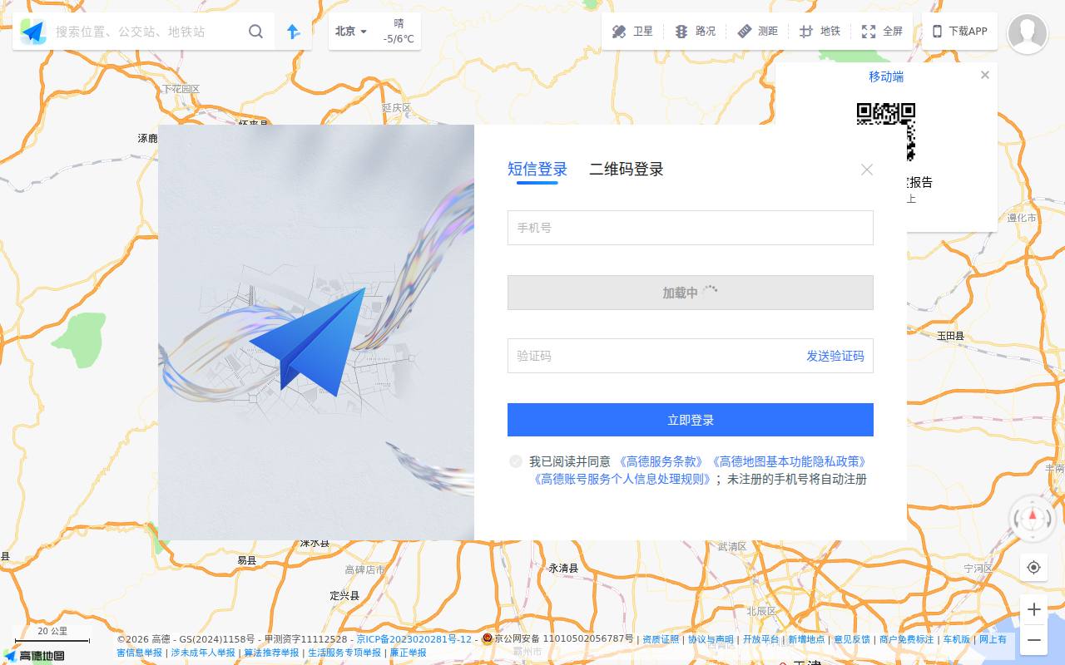The image size is (1065, 665).
Task: Switch to the 二维码登录 tab
Action: click(627, 169)
